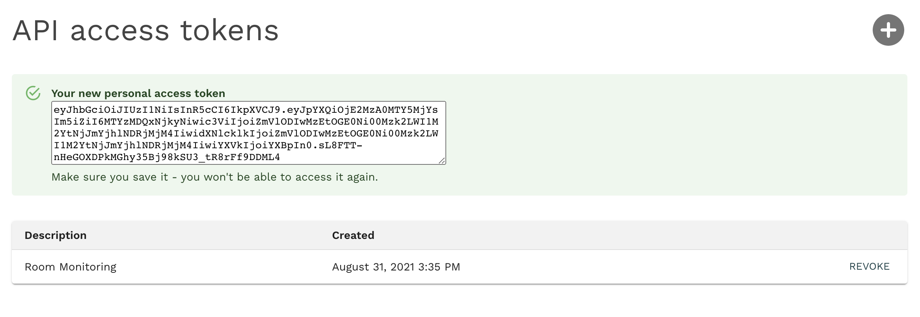Screen dimensions: 920x317
Task: Click the Room Monitoring description text
Action: click(x=70, y=267)
